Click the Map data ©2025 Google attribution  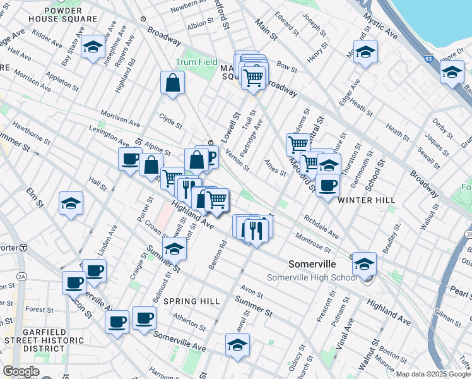click(434, 374)
